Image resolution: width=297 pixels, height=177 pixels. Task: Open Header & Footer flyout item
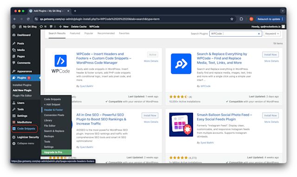(x=53, y=110)
